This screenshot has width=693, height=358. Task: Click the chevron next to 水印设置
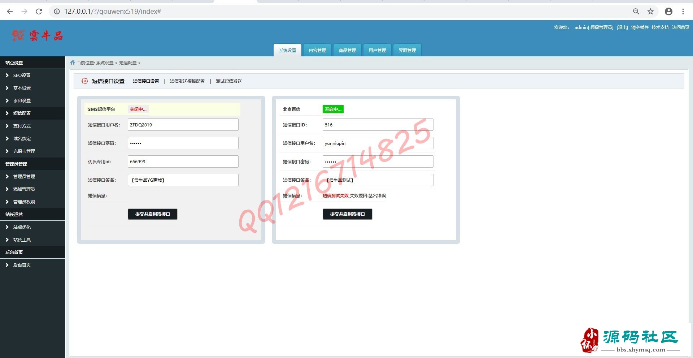tap(7, 100)
